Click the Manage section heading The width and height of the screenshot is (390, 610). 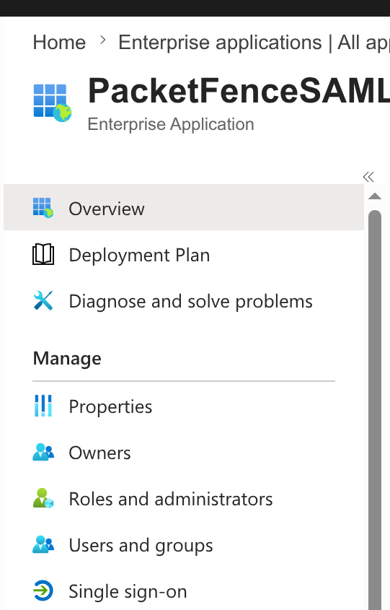pos(67,358)
